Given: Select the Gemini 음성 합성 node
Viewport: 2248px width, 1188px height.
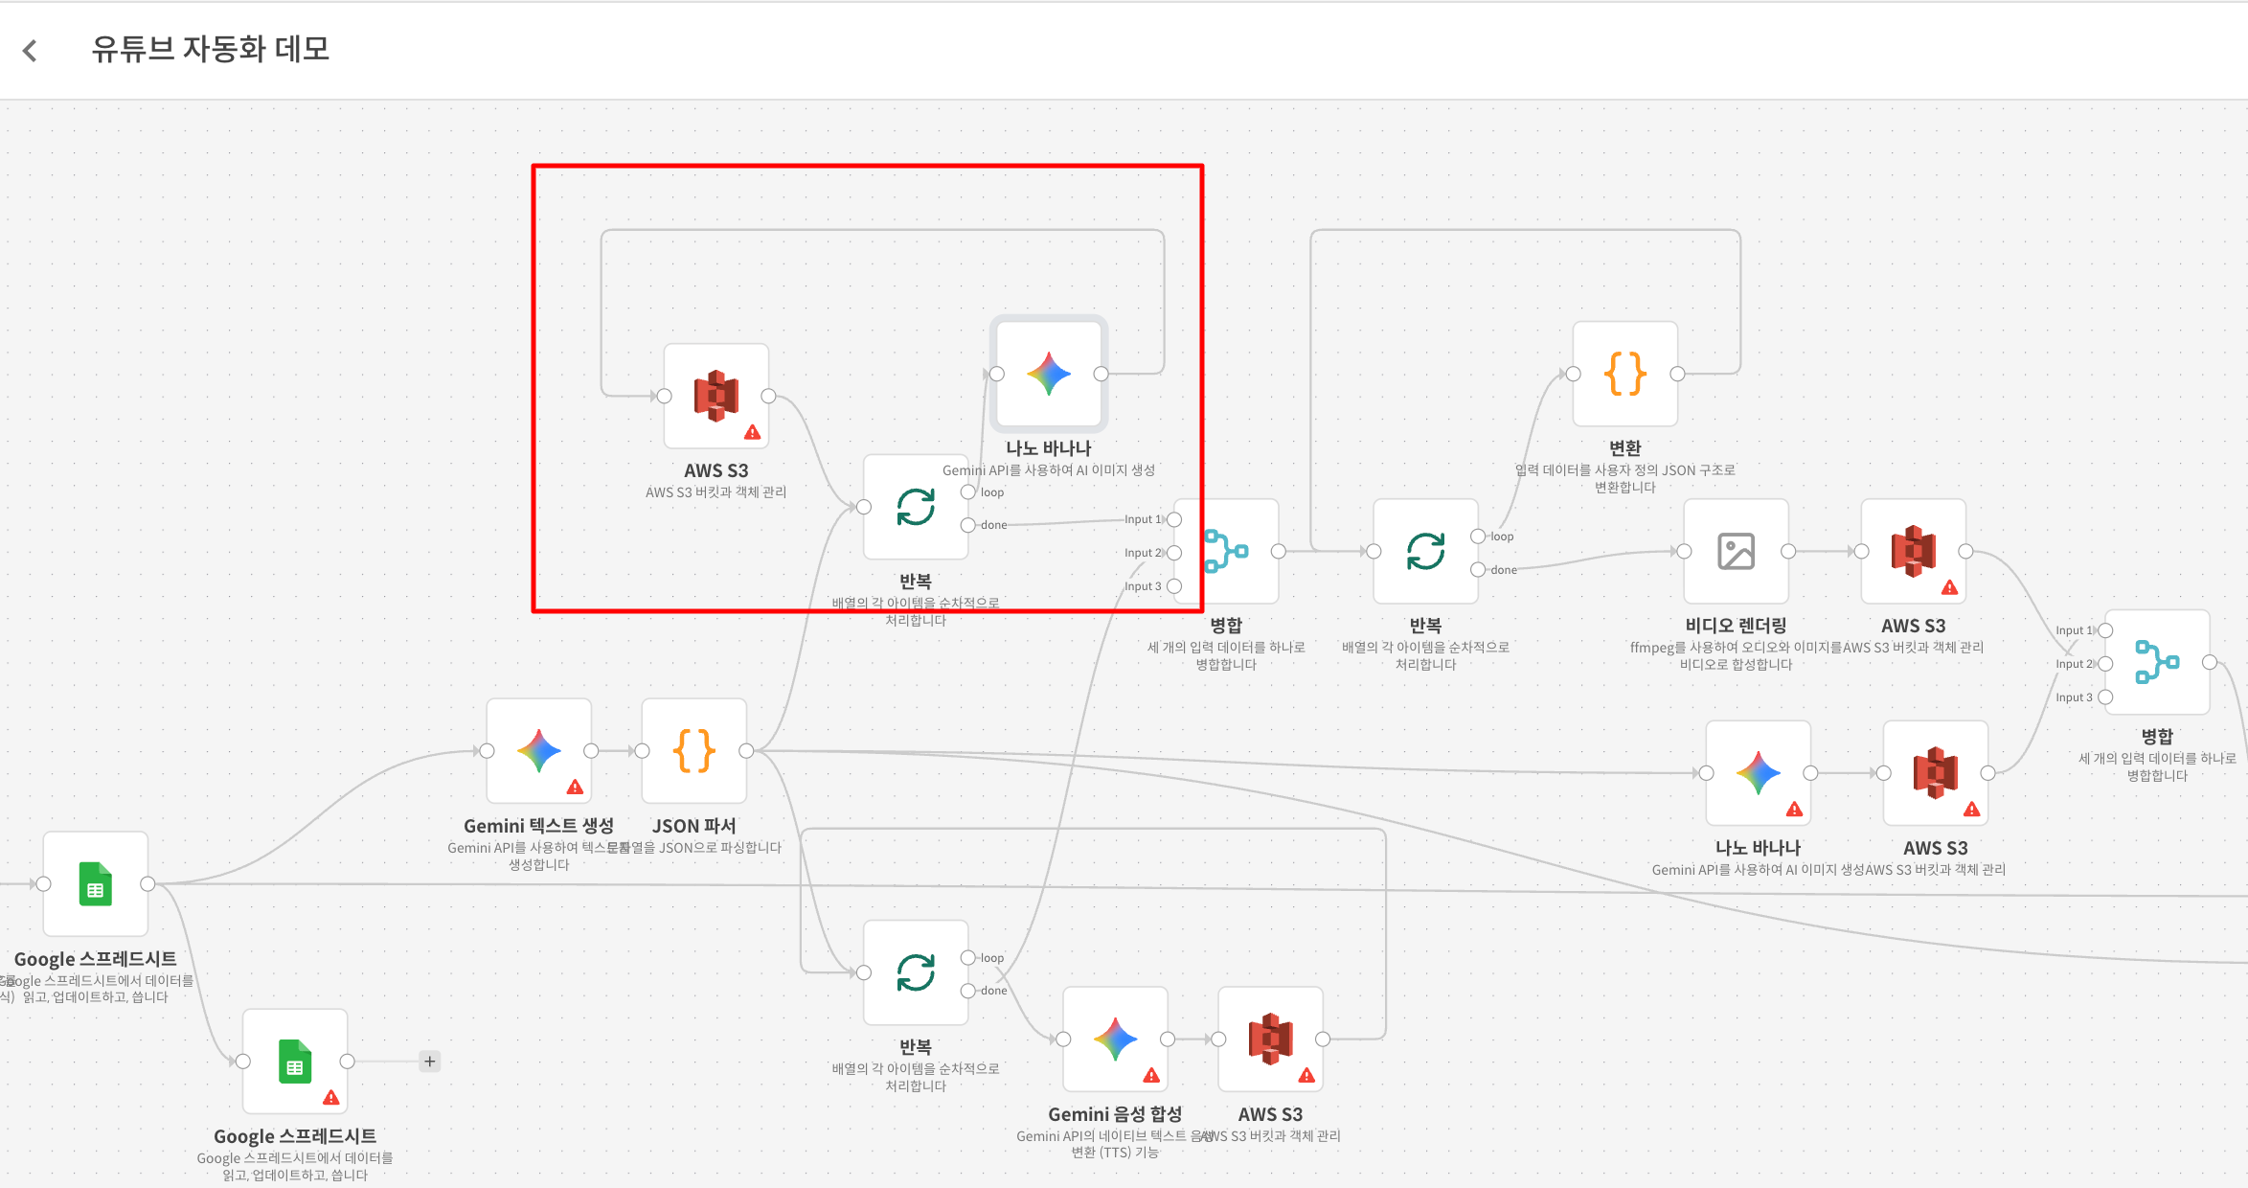Looking at the screenshot, I should (x=1115, y=1039).
